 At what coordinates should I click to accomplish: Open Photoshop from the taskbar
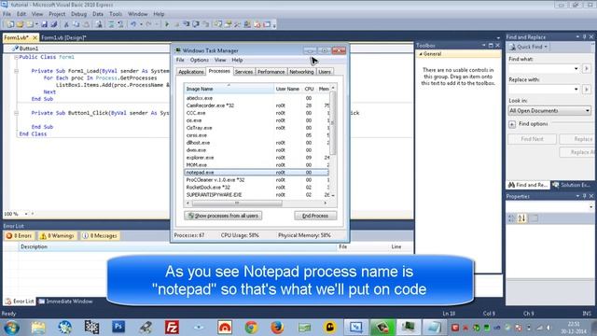click(x=118, y=327)
